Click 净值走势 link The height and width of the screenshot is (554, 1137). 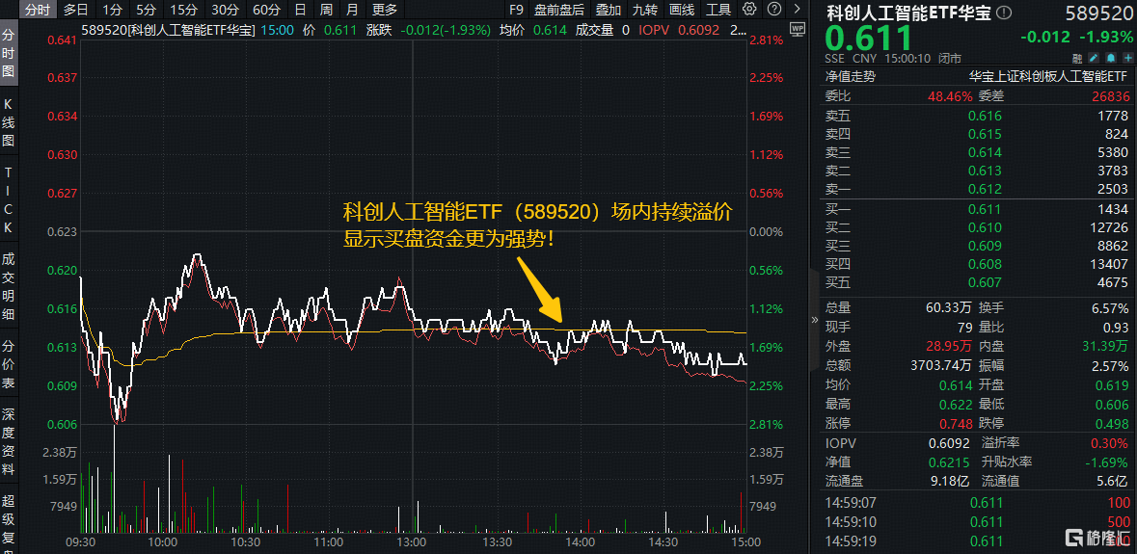(x=850, y=76)
